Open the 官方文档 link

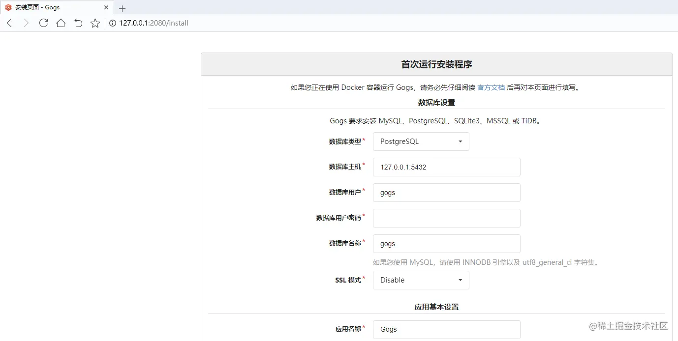491,87
